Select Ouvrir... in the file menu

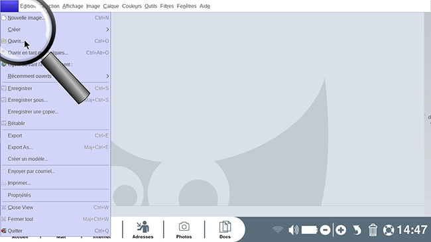pyautogui.click(x=56, y=41)
